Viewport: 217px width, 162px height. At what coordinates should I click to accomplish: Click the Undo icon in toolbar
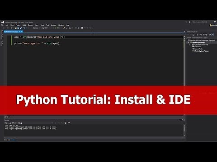click(24, 28)
